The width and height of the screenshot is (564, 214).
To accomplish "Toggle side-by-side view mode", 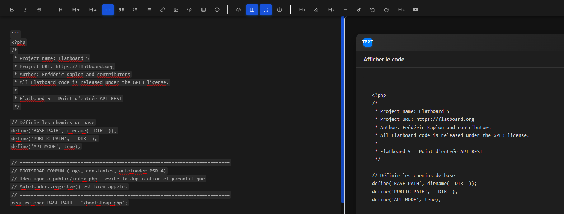I will (x=252, y=10).
